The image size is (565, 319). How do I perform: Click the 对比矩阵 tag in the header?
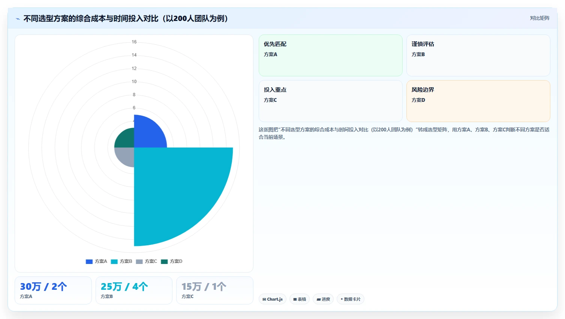540,18
